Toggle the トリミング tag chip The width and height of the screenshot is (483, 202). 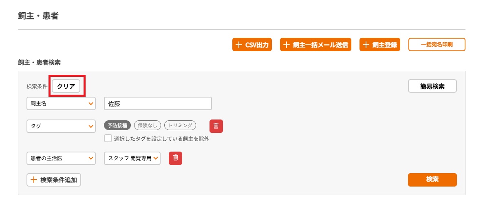[180, 125]
